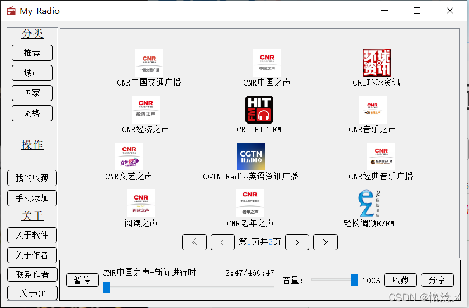Screen dimensions: 469x308
Task: Maximize the My_Radio window
Action: click(x=417, y=11)
